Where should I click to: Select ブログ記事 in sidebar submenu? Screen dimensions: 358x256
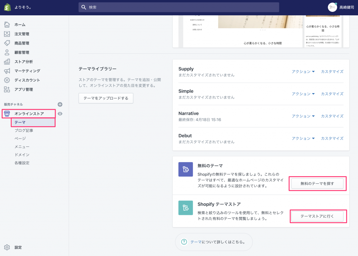[x=24, y=130]
